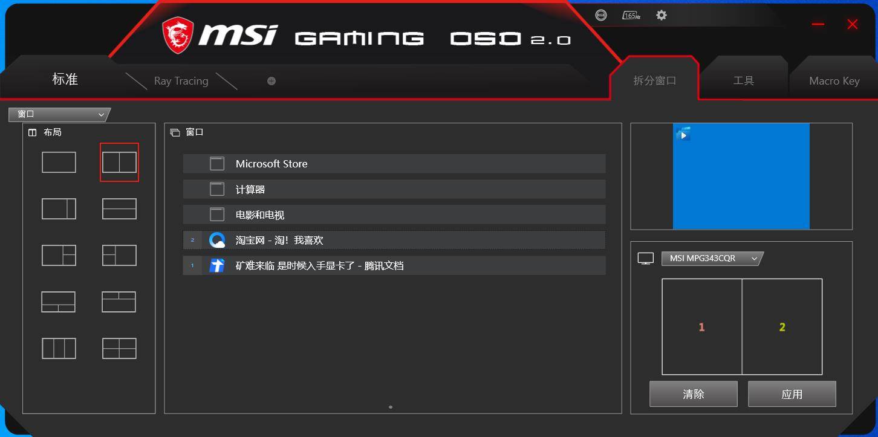The height and width of the screenshot is (437, 878).
Task: Pick layout with two stacked left, large right
Action: point(119,255)
